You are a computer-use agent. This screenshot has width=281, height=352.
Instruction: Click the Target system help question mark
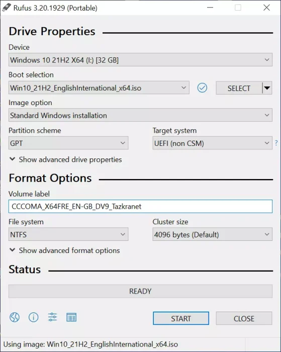coord(276,143)
